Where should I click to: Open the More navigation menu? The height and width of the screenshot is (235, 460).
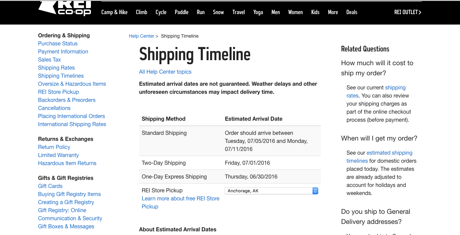coord(333,12)
